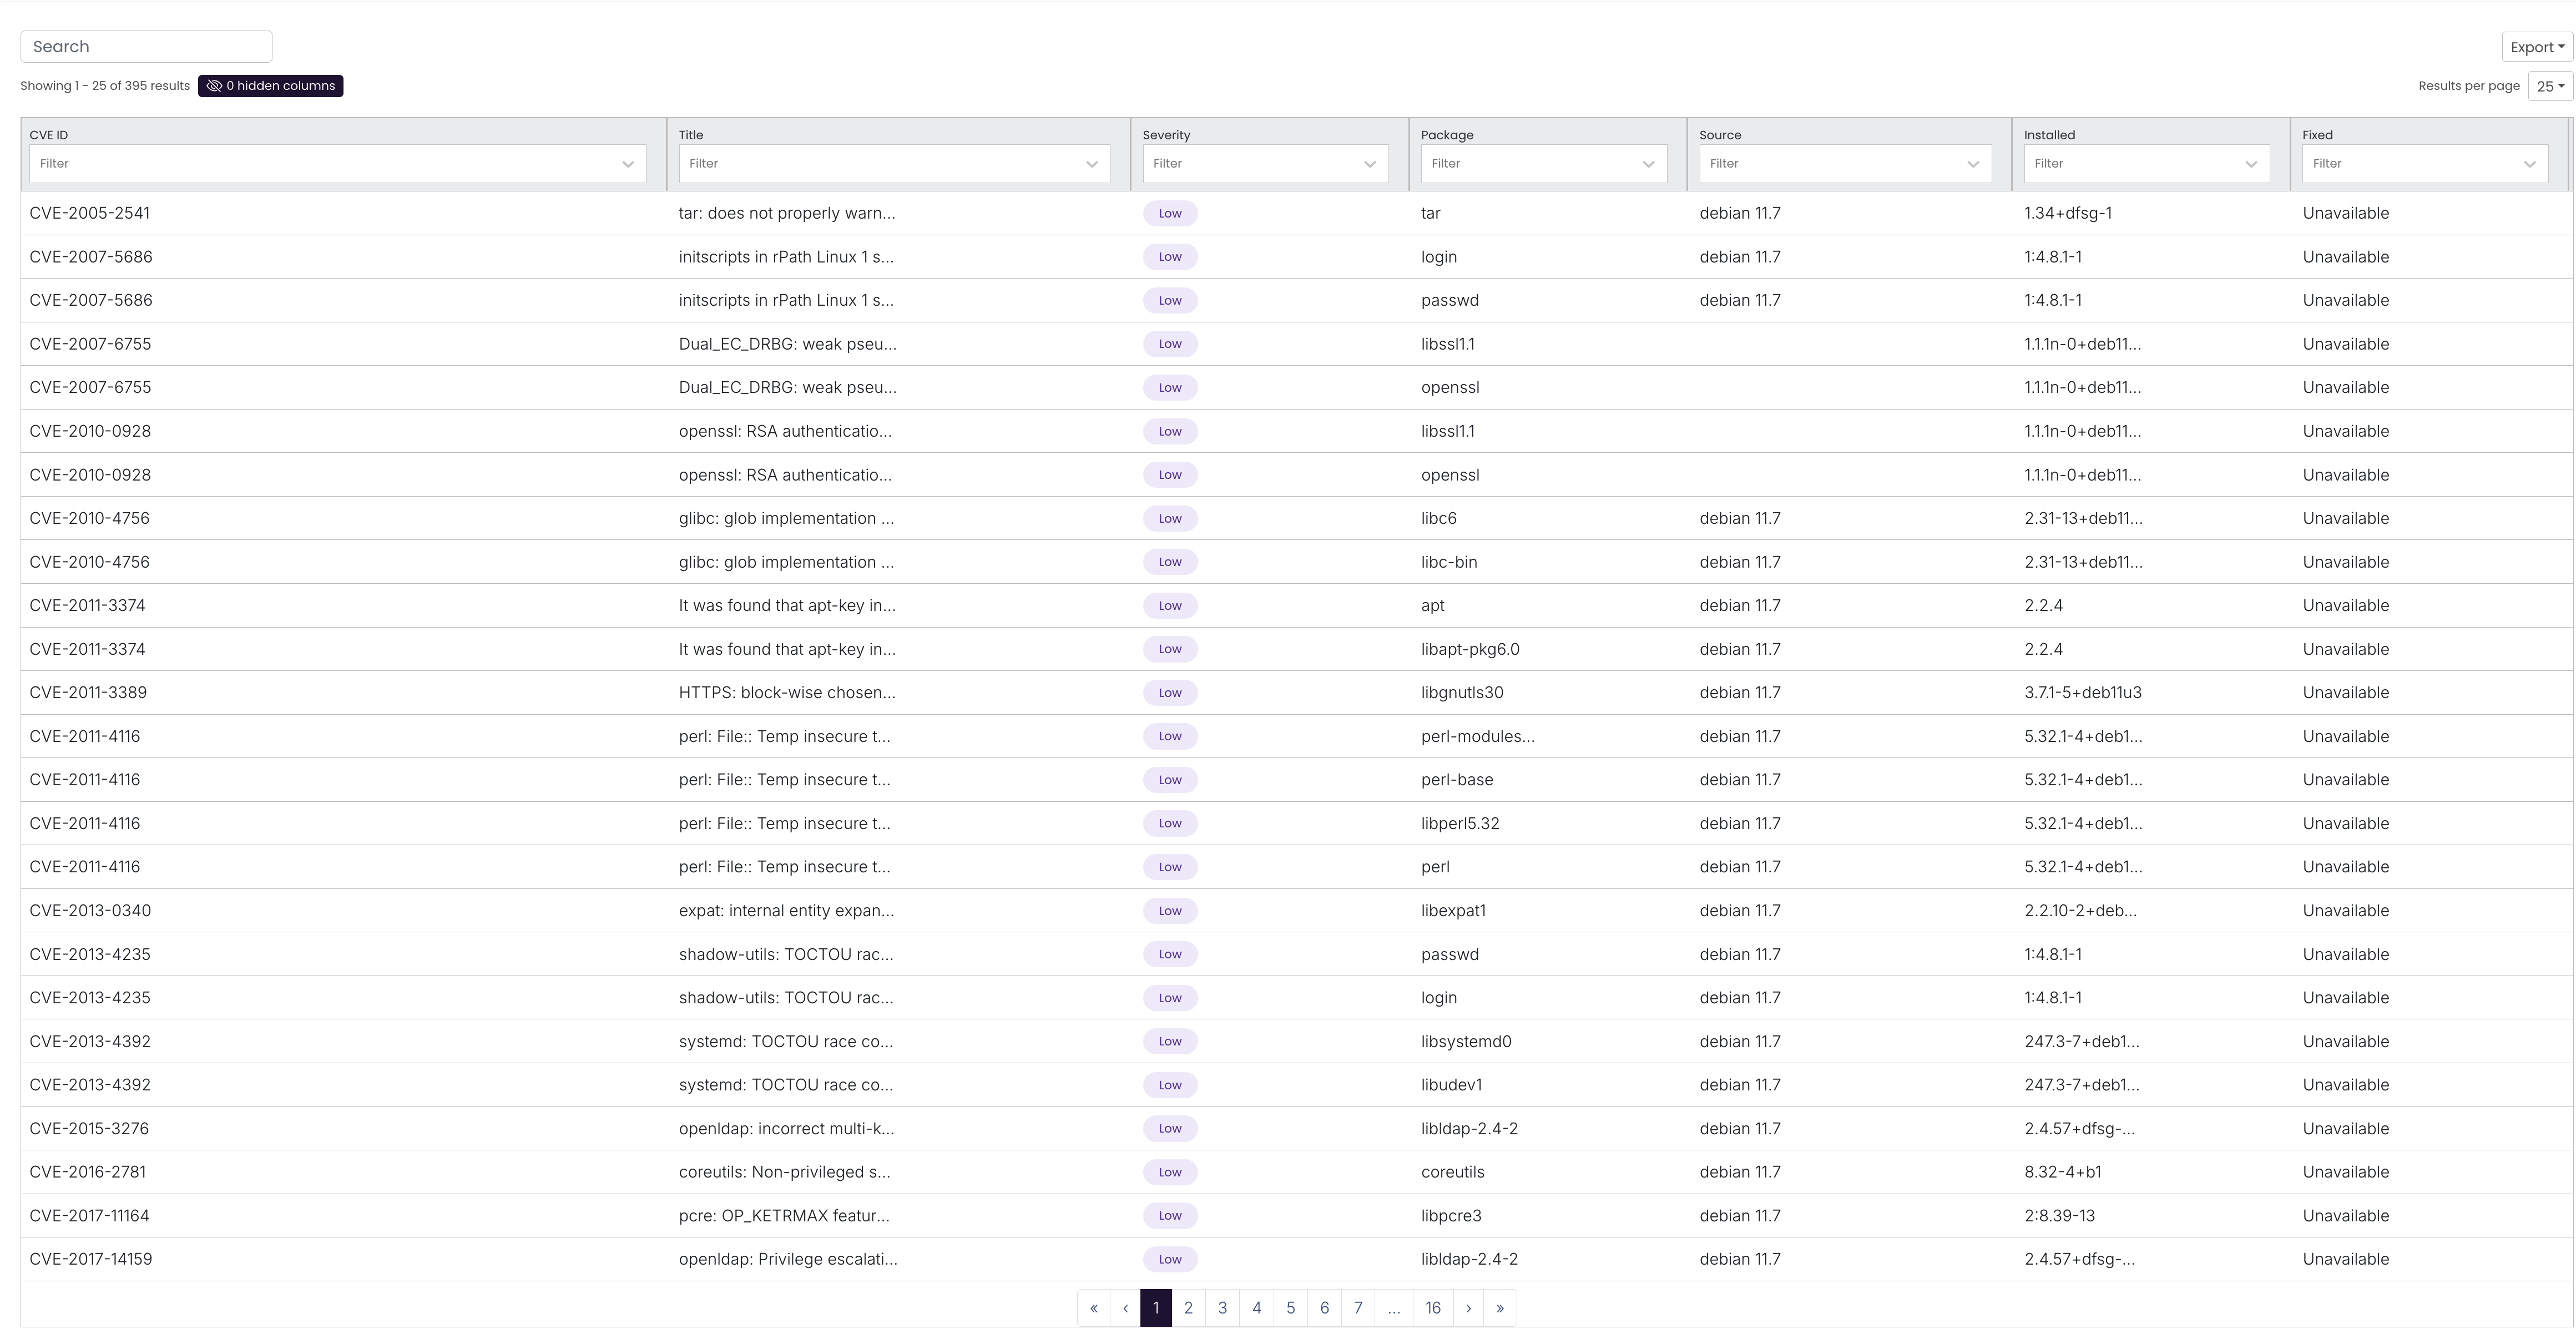Click the CVE-2011-3389 cell
2576x1334 pixels.
coord(88,692)
